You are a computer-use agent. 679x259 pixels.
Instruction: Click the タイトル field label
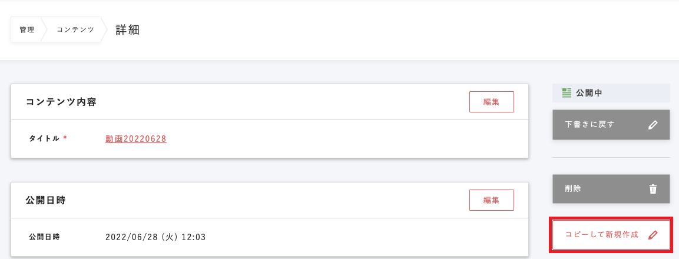coord(44,138)
